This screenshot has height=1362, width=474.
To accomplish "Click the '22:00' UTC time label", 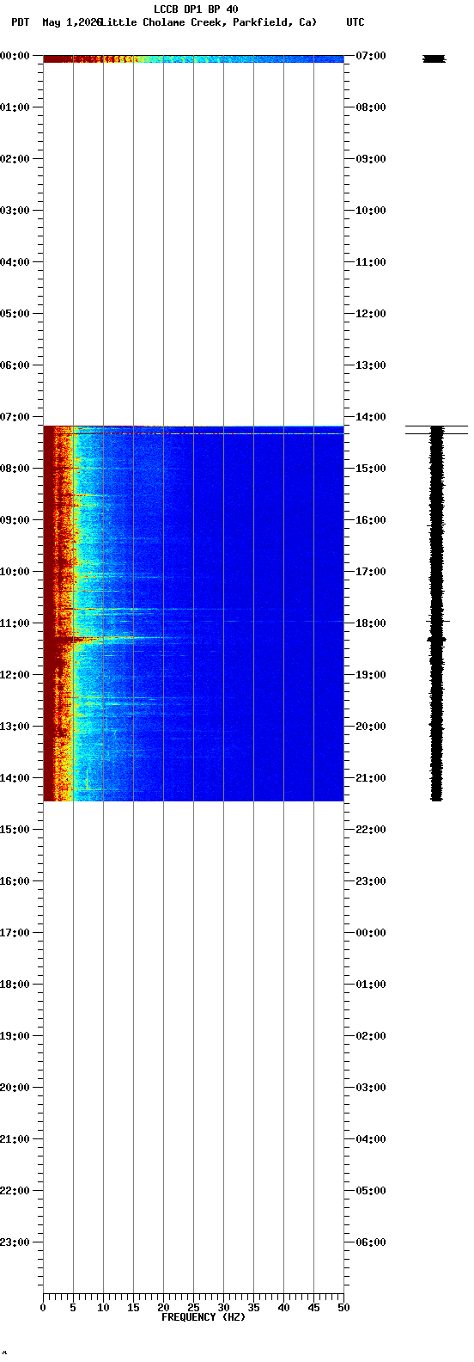I will tap(370, 830).
